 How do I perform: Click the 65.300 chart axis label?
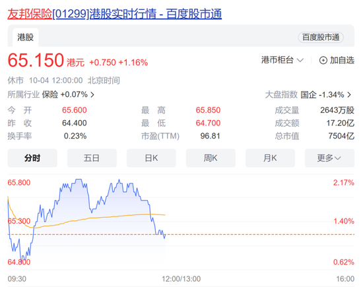pos(19,221)
